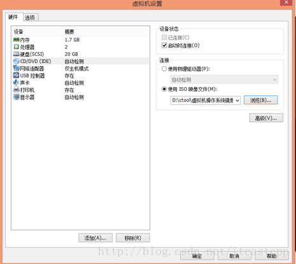Viewport: 296px width, 264px height.
Task: Click the 自动检测 summary for CD/DVD
Action: (74, 61)
